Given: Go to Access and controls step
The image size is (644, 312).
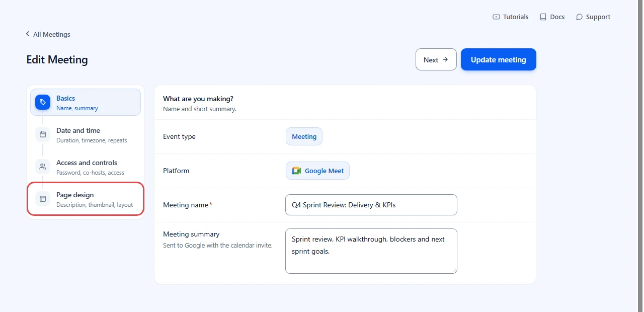Looking at the screenshot, I should point(86,167).
